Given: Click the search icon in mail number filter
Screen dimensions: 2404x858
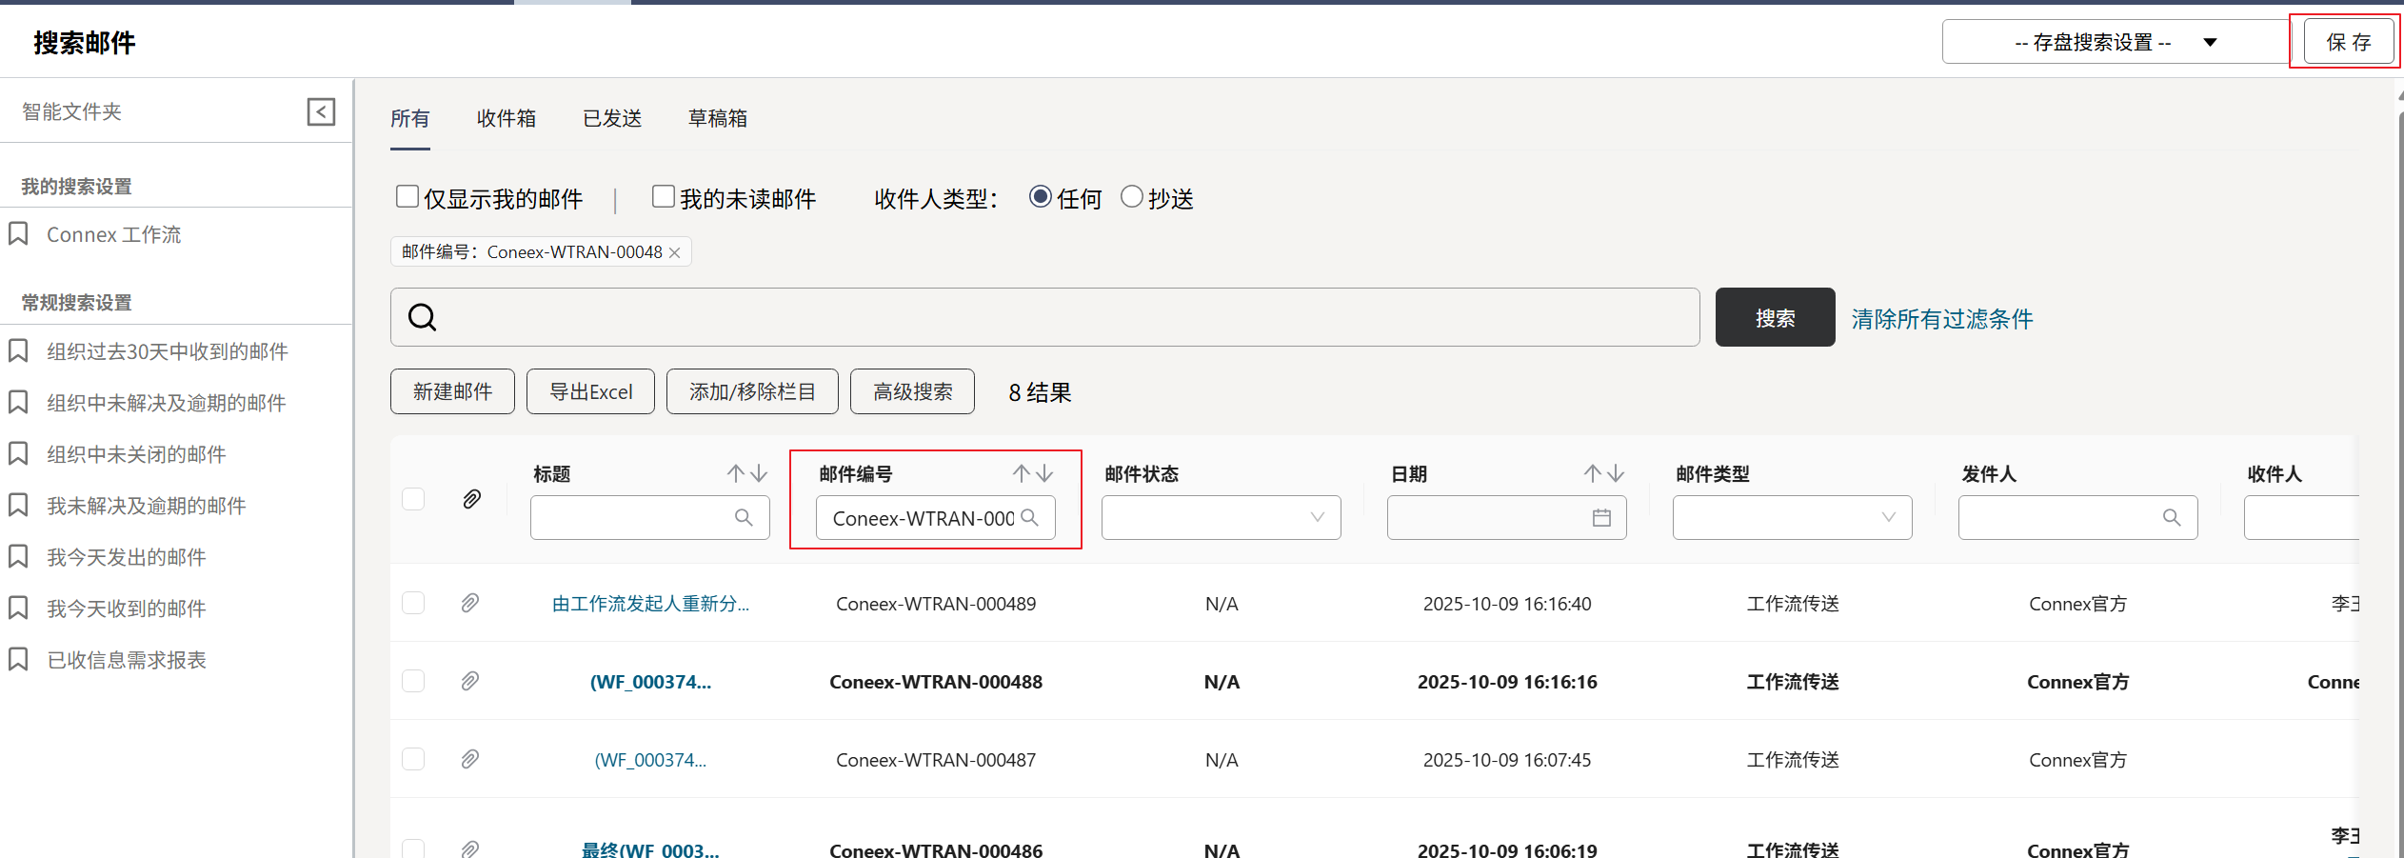Looking at the screenshot, I should coord(1029,517).
